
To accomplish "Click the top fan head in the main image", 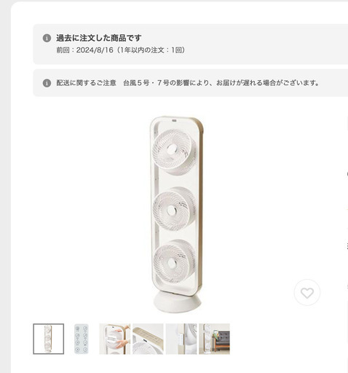I will coord(174,152).
